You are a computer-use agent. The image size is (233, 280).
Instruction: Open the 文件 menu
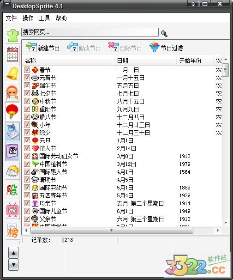11,18
